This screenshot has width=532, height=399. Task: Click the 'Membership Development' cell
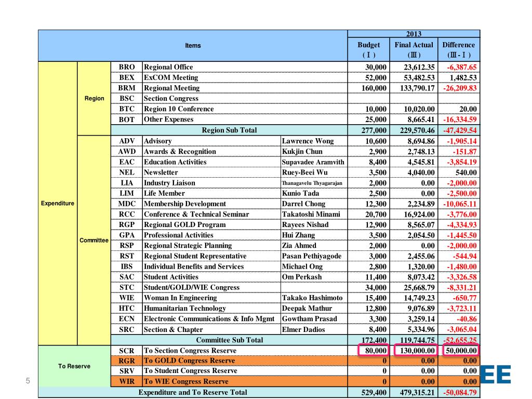212,204
